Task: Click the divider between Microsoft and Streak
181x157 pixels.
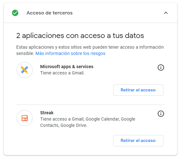Action: [90, 105]
